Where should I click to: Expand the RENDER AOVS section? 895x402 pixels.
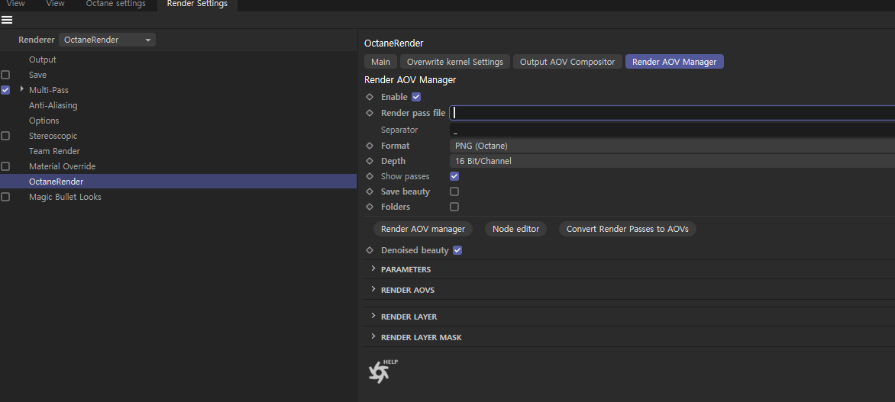[x=373, y=289]
